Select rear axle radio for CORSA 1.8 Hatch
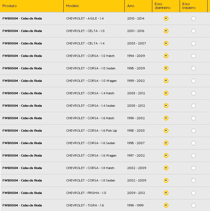Screen dimensions: 210x211 tap(193, 168)
